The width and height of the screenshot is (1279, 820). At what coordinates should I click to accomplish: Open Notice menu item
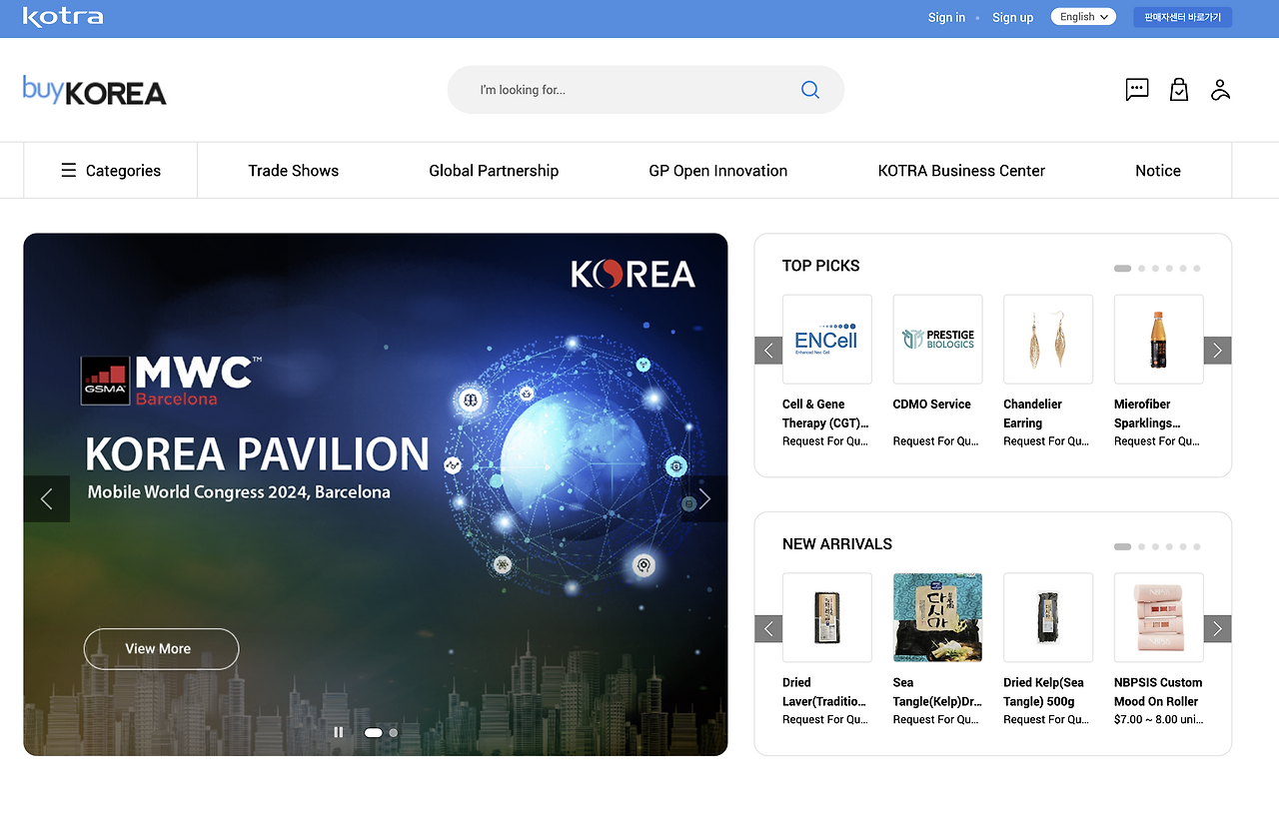(1158, 171)
